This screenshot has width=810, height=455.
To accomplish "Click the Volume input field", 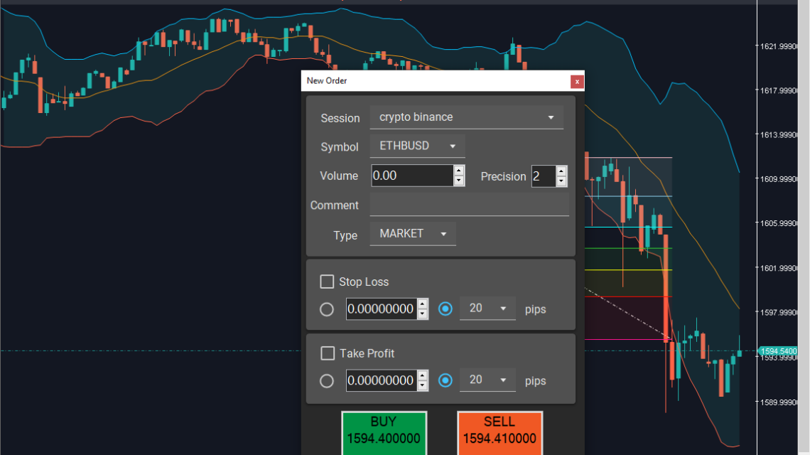I will 411,176.
